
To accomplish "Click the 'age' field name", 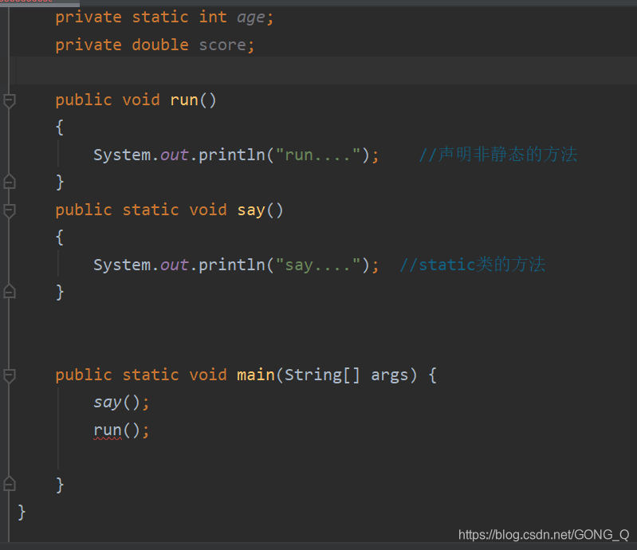I will click(x=250, y=18).
